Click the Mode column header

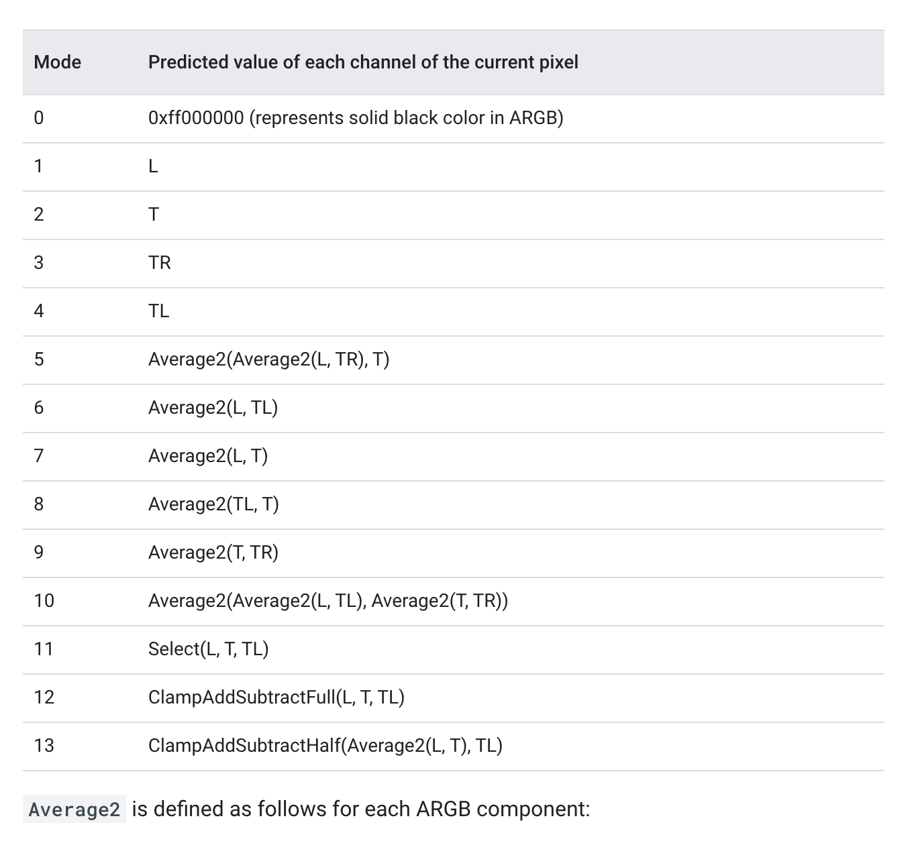(58, 62)
